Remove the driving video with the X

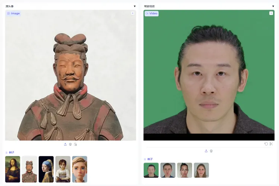click(x=271, y=13)
